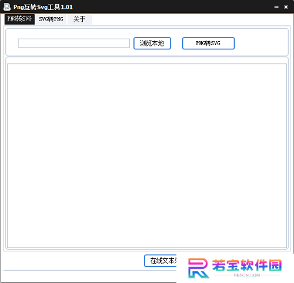Click the PNG转SVG convert button
This screenshot has width=294, height=283.
208,43
